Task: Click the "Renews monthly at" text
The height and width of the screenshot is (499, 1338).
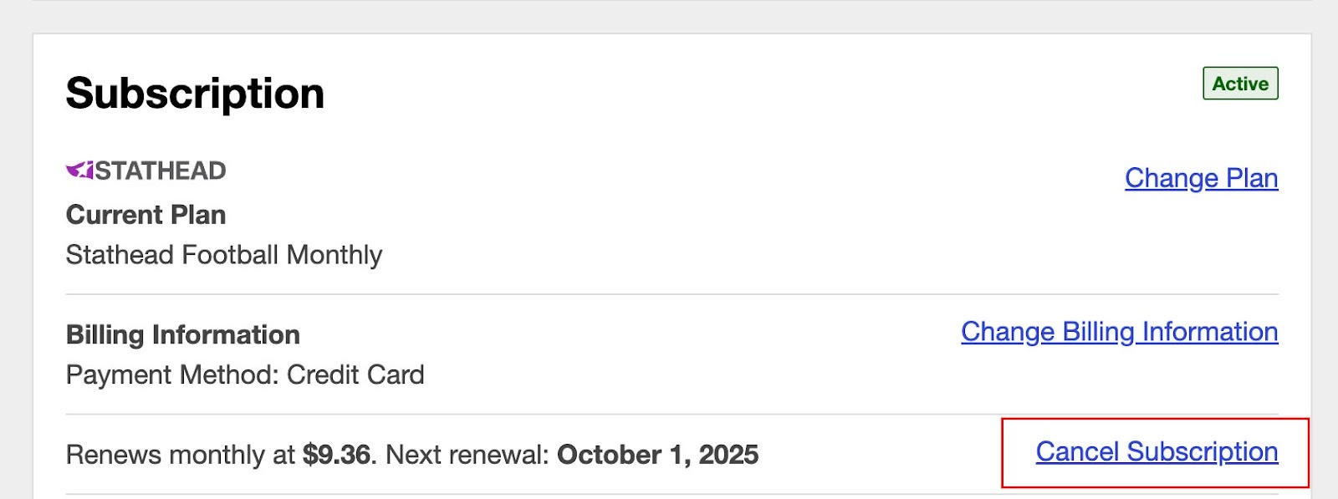Action: [x=180, y=455]
